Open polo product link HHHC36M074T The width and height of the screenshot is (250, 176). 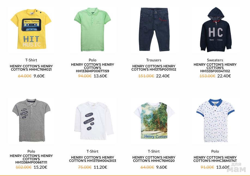click(215, 159)
